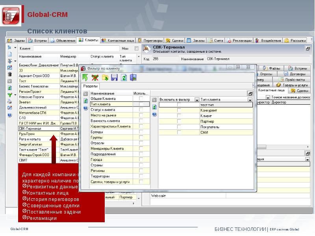The image size is (315, 236).
Task: Toggle the Мои checkbox above client list
Action: pos(137,48)
